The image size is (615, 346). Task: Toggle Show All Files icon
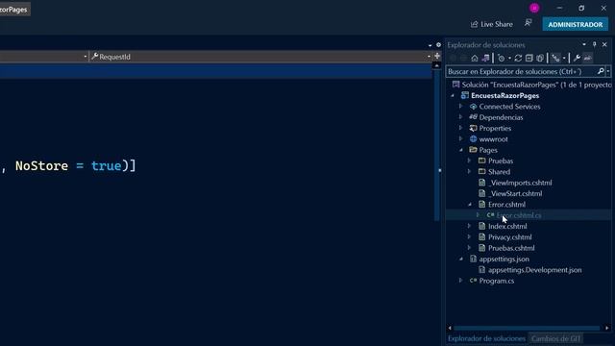[540, 58]
